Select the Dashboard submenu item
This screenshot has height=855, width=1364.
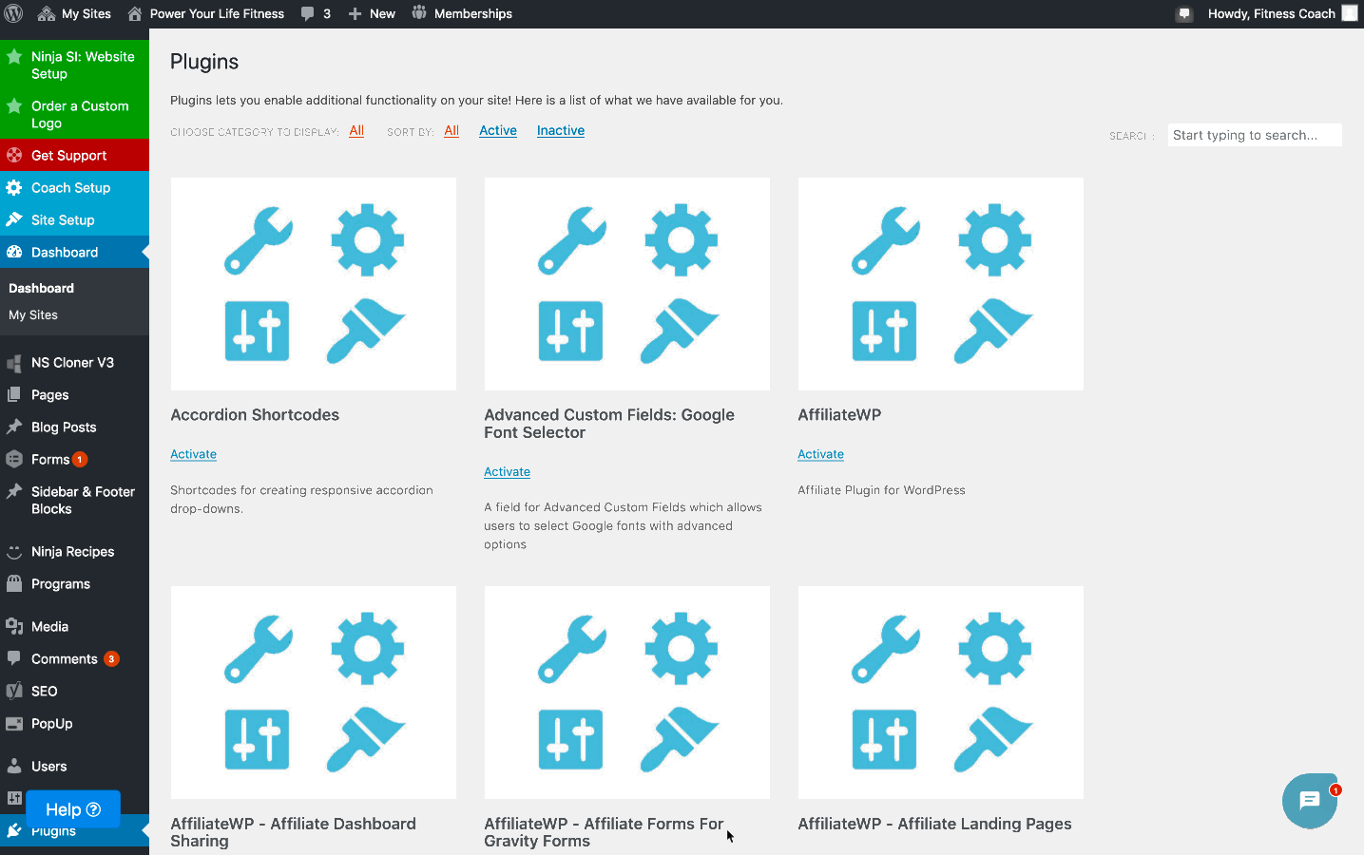[x=41, y=288]
